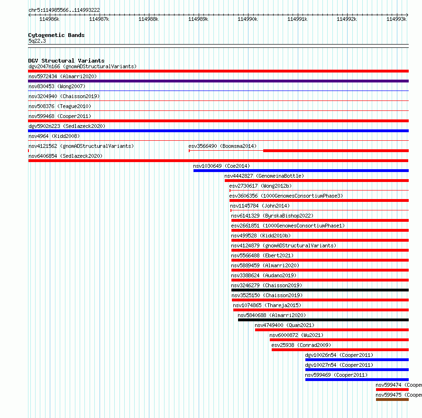Click the 114986k ruler position

49,19
